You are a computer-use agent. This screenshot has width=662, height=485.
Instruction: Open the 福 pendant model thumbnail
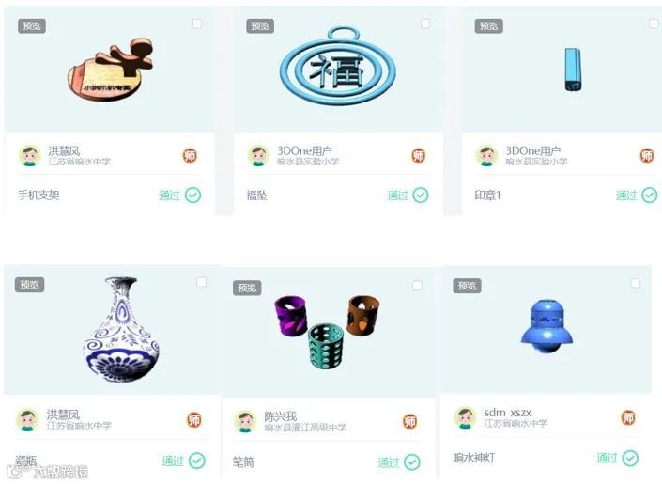[338, 67]
